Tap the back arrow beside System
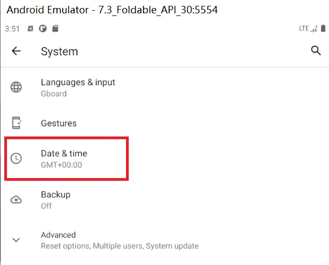 click(16, 51)
